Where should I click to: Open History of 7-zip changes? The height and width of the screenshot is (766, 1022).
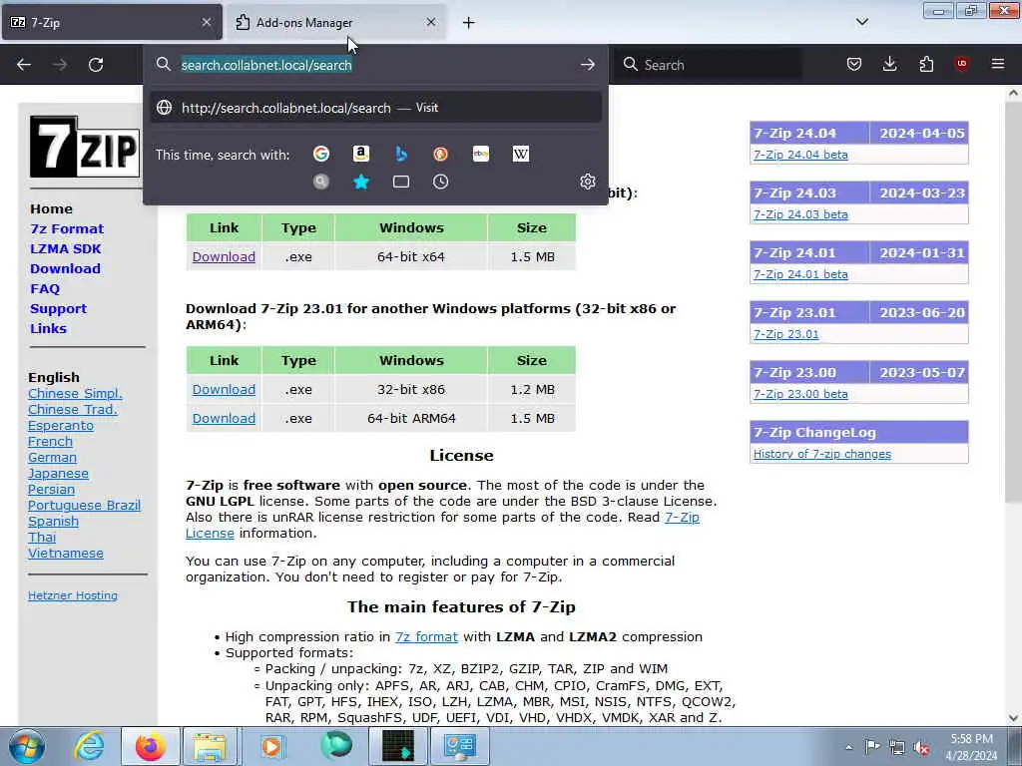tap(822, 454)
